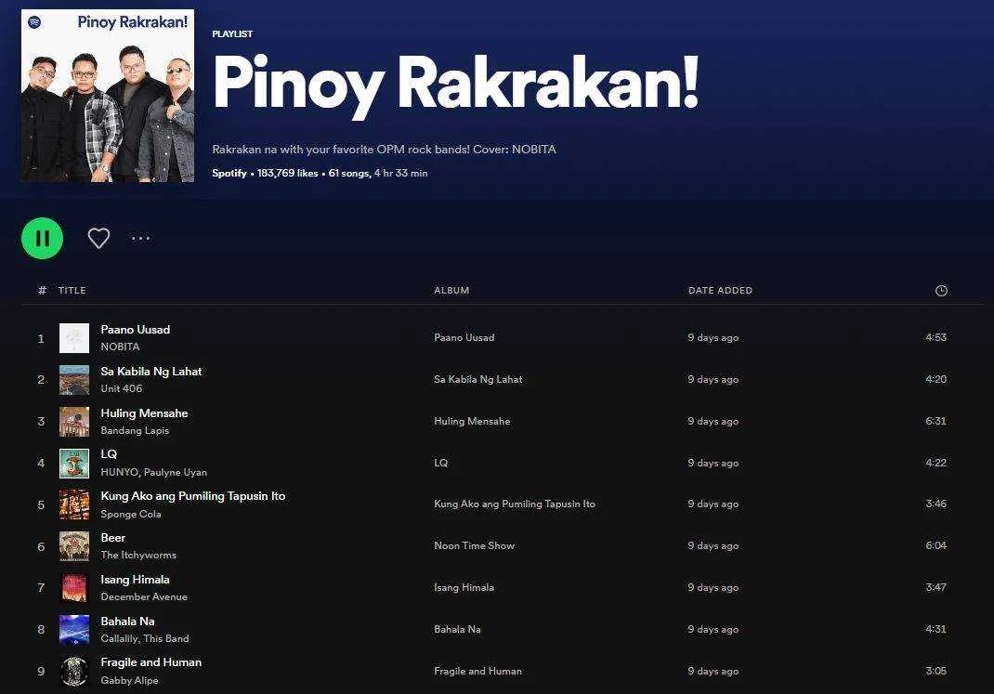Click the 6:31 duration of Huling Mensahe
Viewport: 994px width, 694px height.
(936, 421)
